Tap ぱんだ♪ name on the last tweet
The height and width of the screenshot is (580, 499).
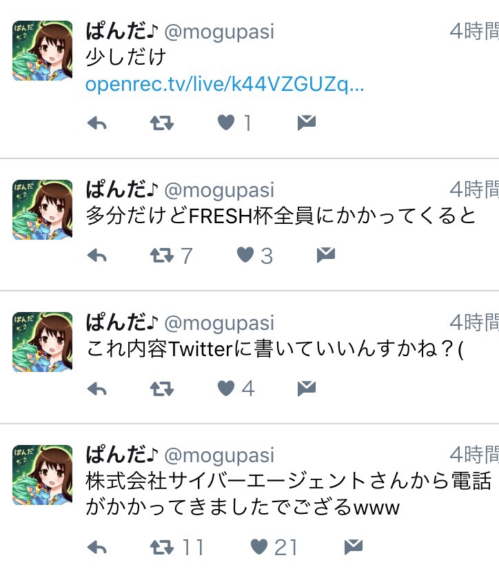point(122,454)
